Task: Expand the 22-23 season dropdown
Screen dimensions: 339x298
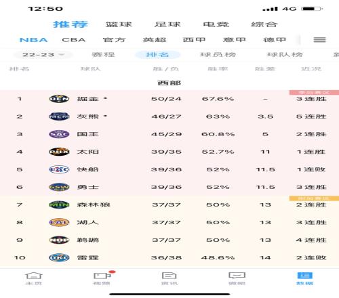Action: 43,55
